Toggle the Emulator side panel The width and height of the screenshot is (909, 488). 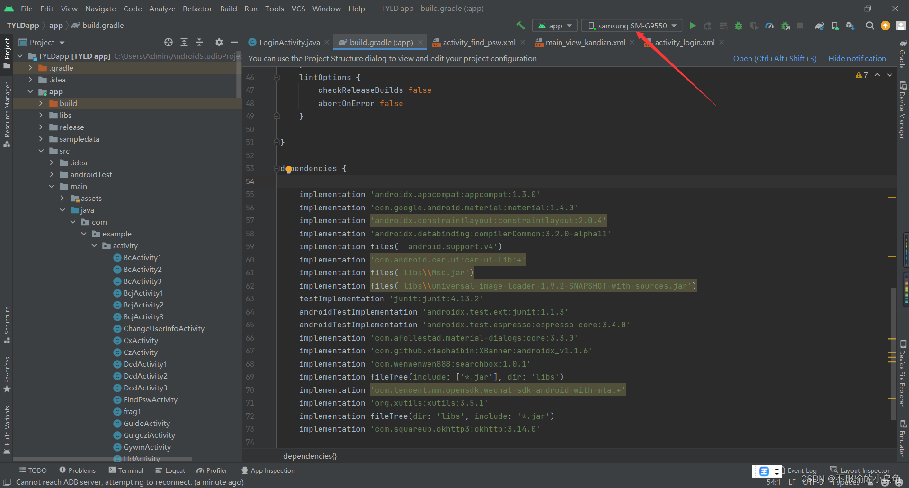(903, 438)
